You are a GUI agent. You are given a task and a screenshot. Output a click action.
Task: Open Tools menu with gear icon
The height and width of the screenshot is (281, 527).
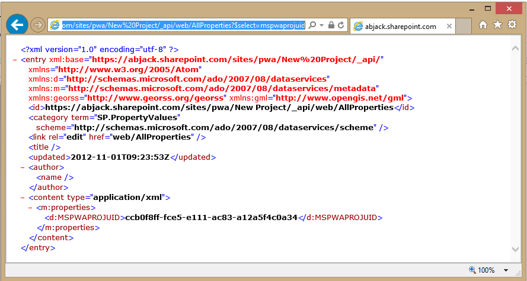512,24
